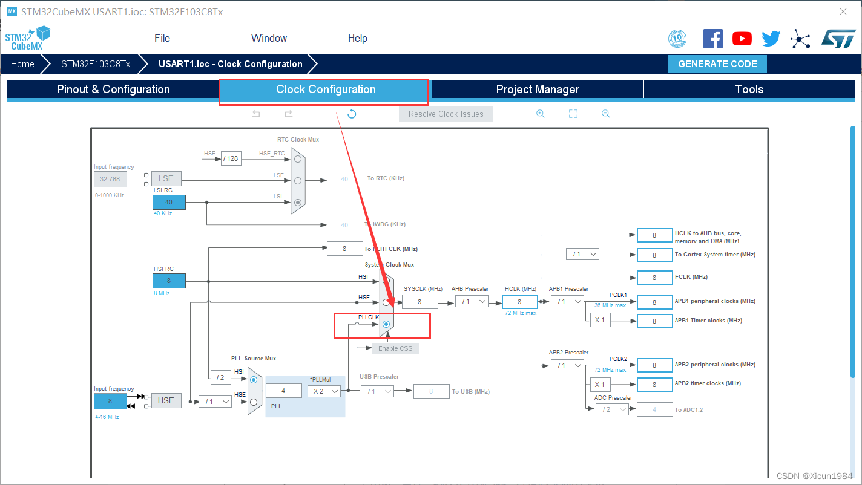Screen dimensions: 862x485
Task: Switch to Project Manager tab
Action: [538, 89]
